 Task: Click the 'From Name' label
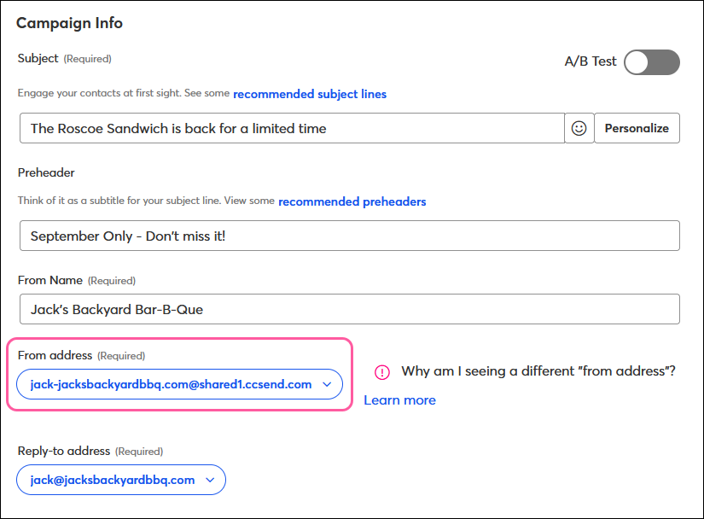(x=50, y=280)
